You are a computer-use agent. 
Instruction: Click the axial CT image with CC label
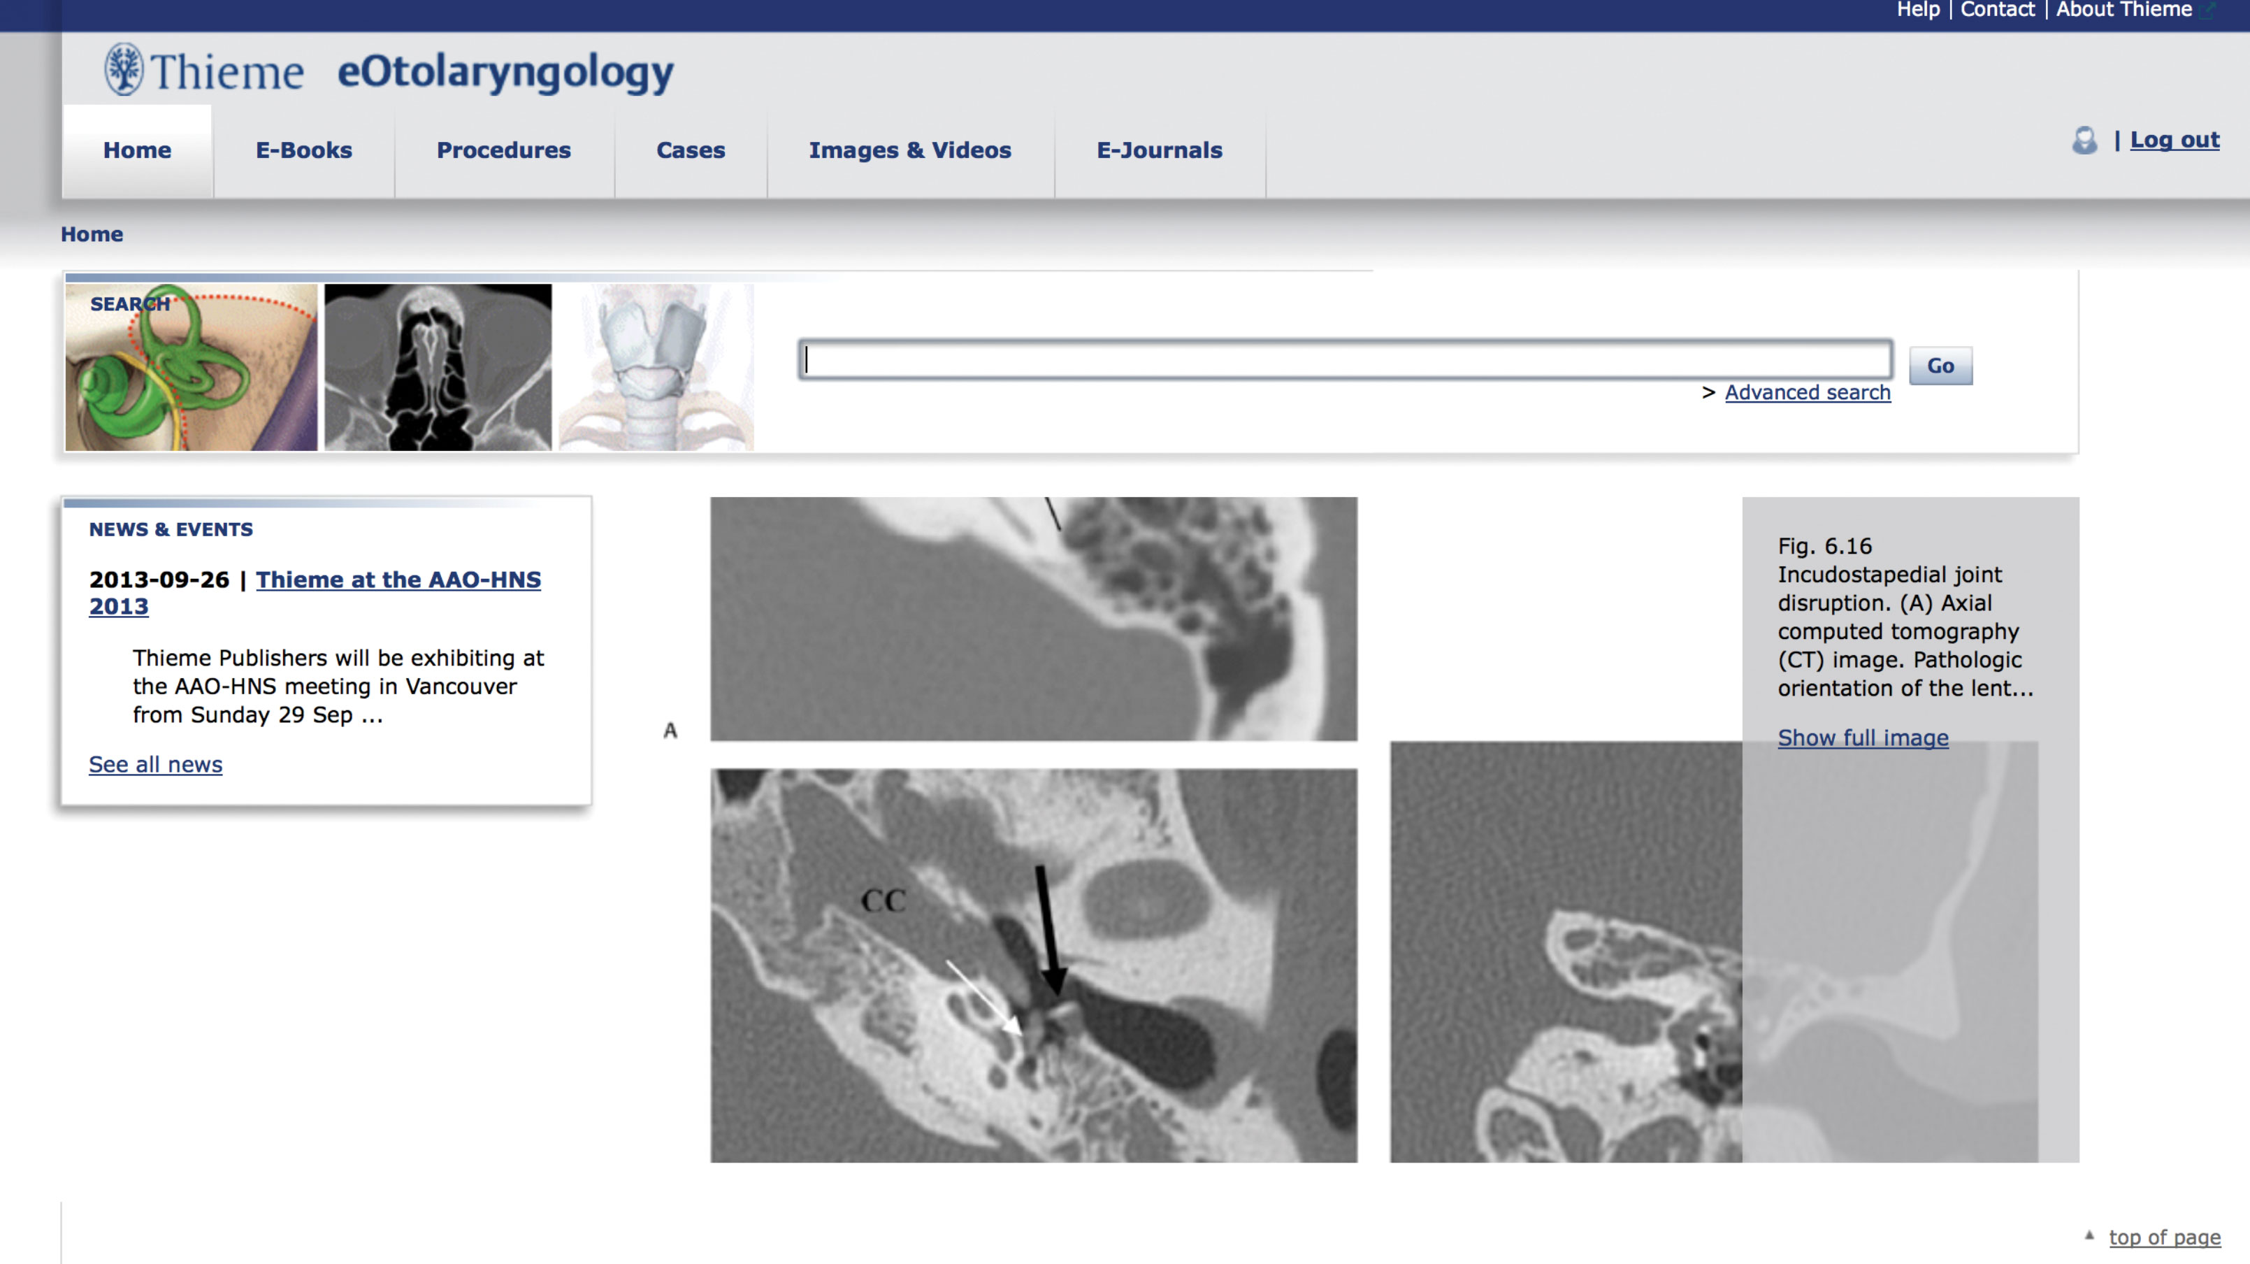pyautogui.click(x=1033, y=965)
